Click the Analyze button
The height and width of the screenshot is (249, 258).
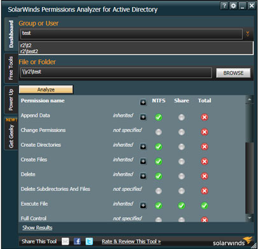click(46, 89)
